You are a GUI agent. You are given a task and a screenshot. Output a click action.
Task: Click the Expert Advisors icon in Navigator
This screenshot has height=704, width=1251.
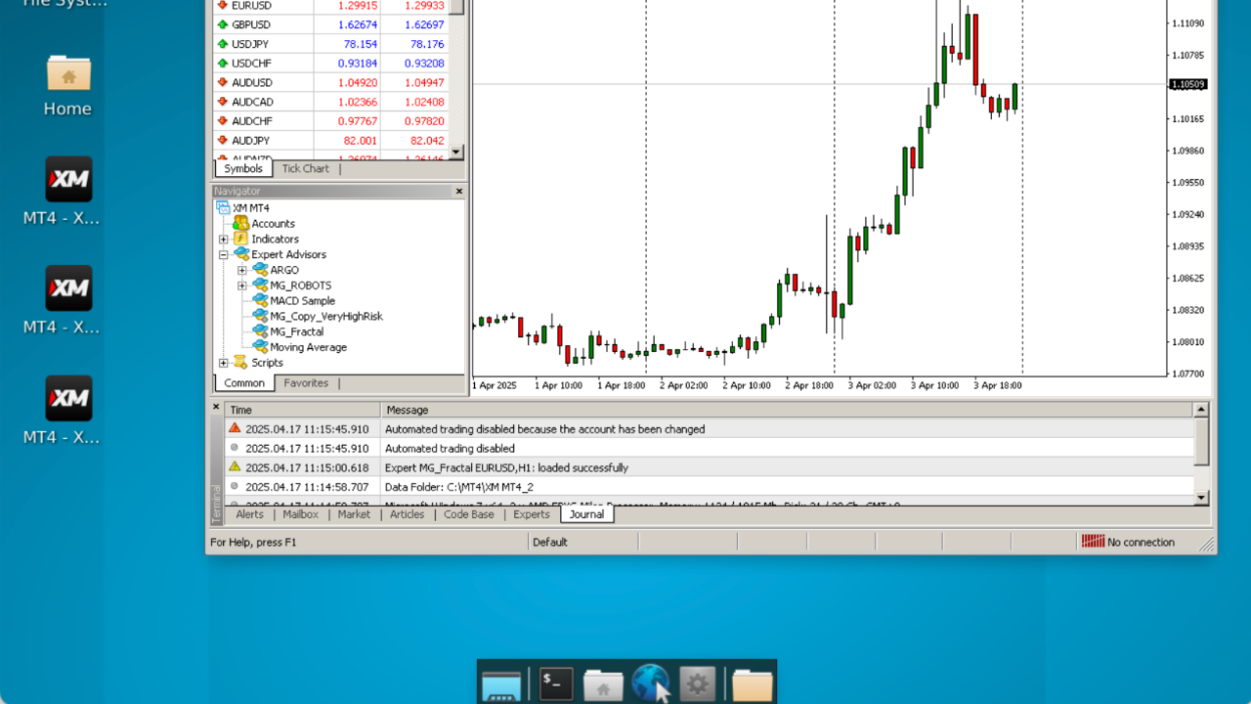pyautogui.click(x=240, y=254)
